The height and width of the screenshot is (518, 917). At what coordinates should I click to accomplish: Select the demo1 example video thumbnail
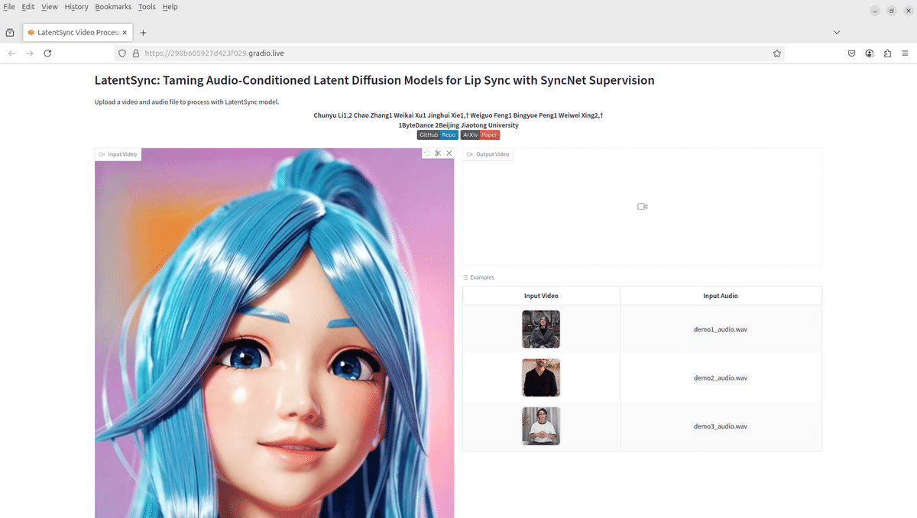click(540, 329)
